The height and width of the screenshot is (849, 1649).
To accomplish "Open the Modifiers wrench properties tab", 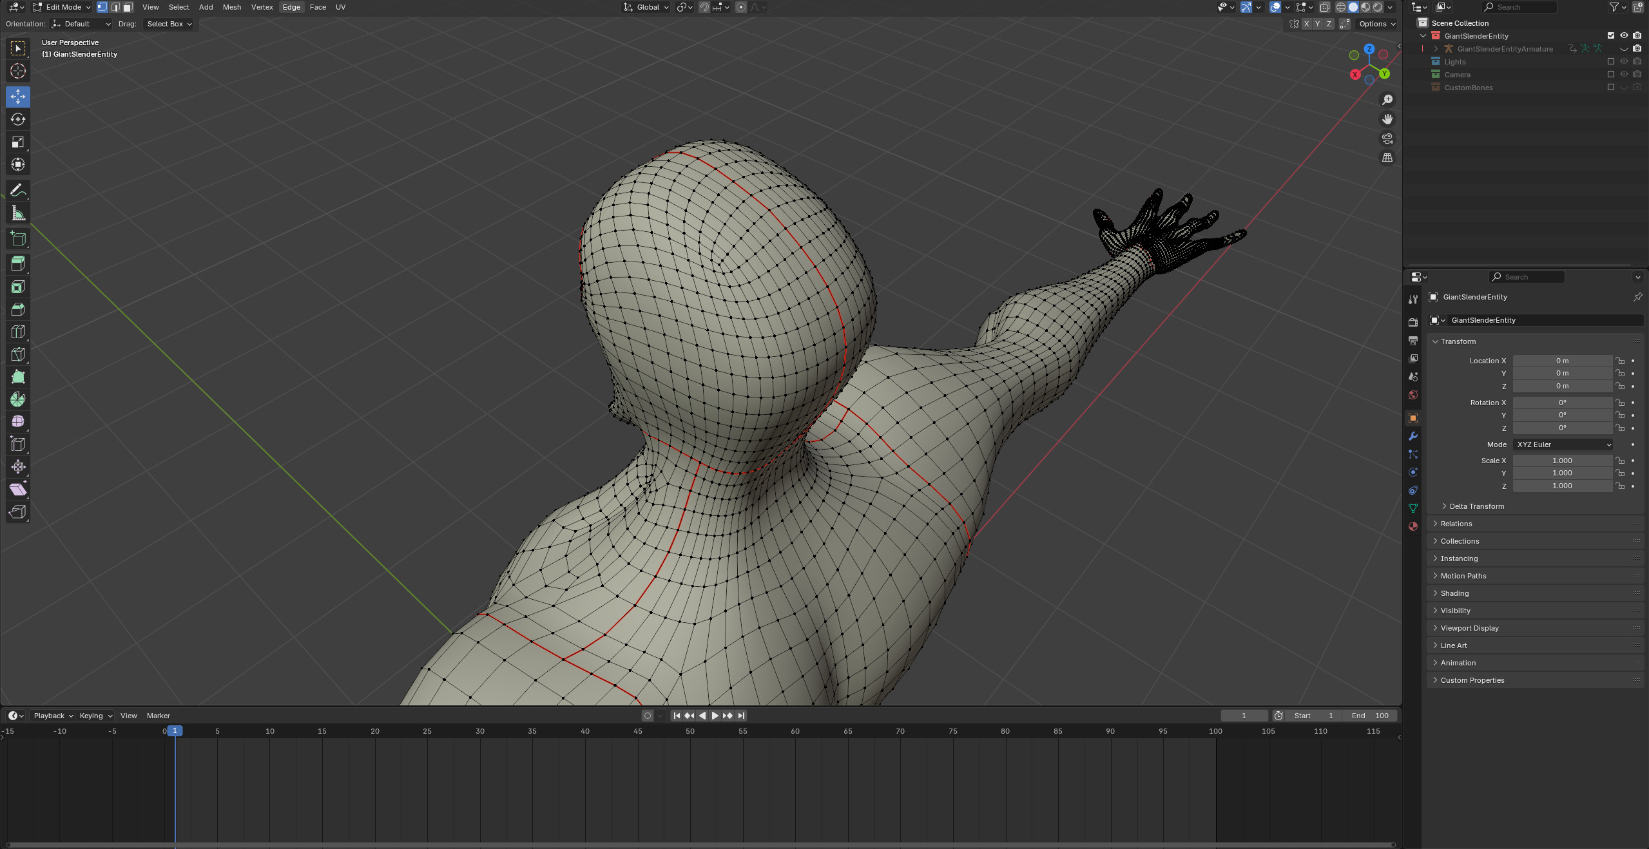I will [x=1413, y=436].
